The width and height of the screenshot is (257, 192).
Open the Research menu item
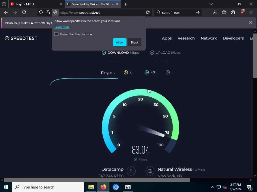point(186,38)
